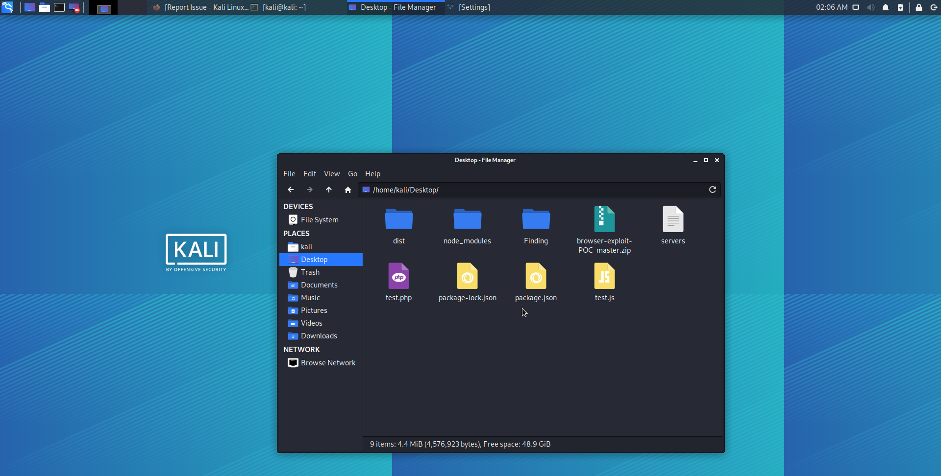This screenshot has width=941, height=476.
Task: Click the home folder toolbar icon
Action: point(348,190)
